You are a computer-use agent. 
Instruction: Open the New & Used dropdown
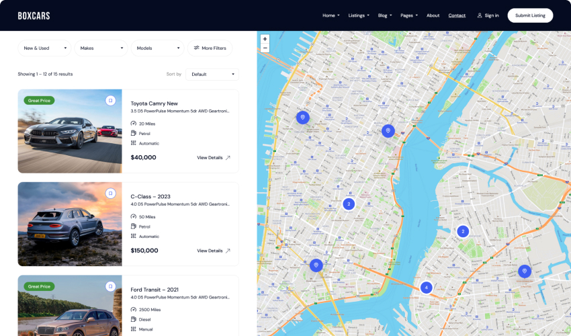pos(44,48)
